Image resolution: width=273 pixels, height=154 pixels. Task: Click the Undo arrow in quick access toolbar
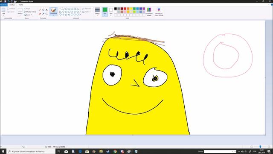coord(9,1)
